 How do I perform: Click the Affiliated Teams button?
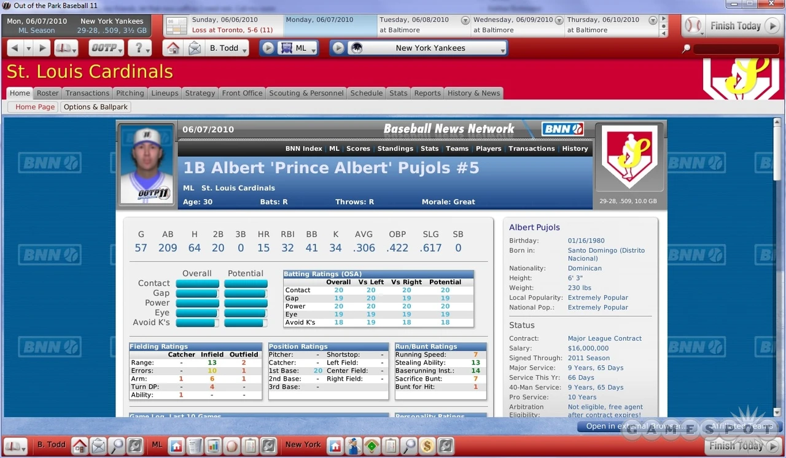[x=740, y=426]
